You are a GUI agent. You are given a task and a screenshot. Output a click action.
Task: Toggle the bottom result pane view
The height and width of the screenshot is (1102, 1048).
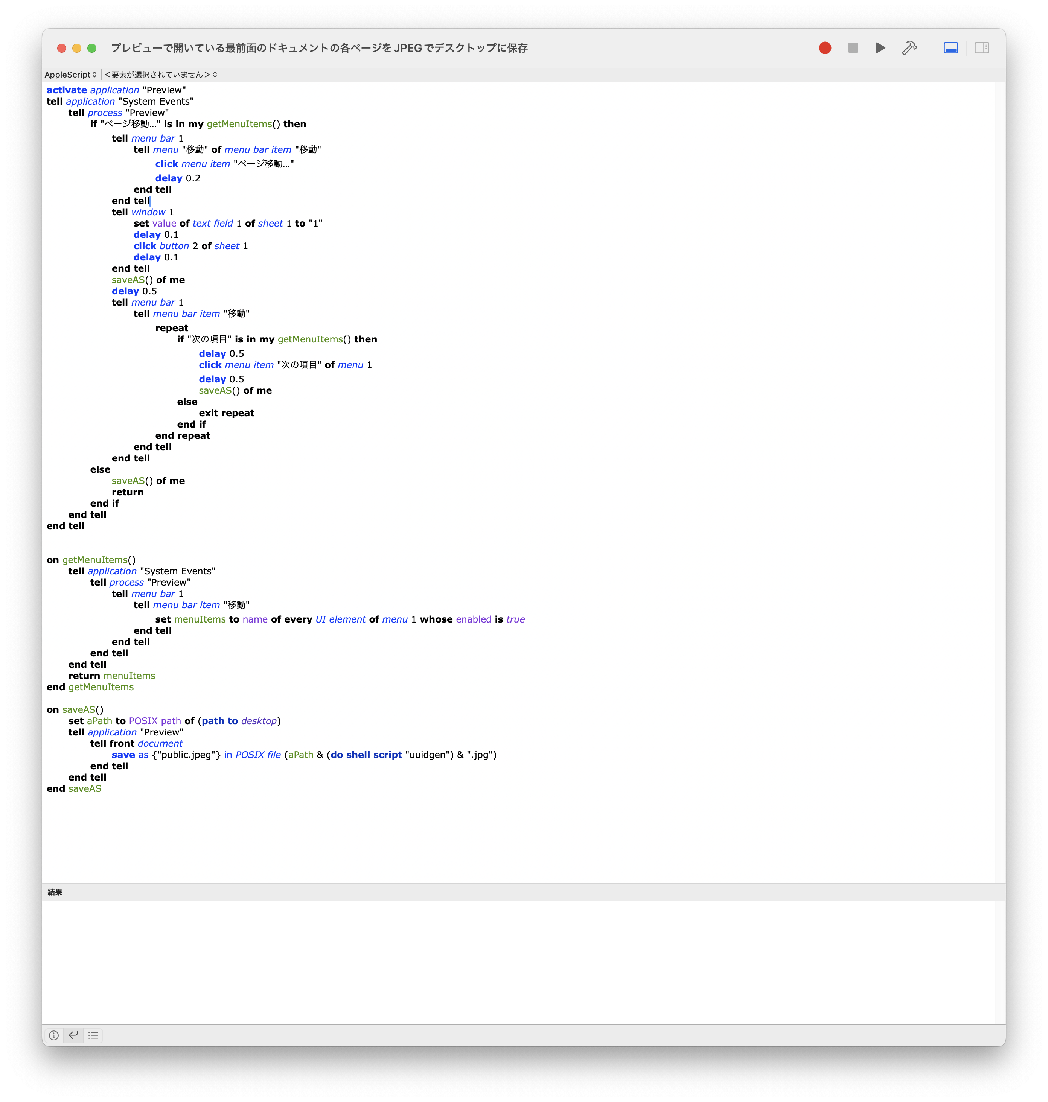[x=951, y=48]
